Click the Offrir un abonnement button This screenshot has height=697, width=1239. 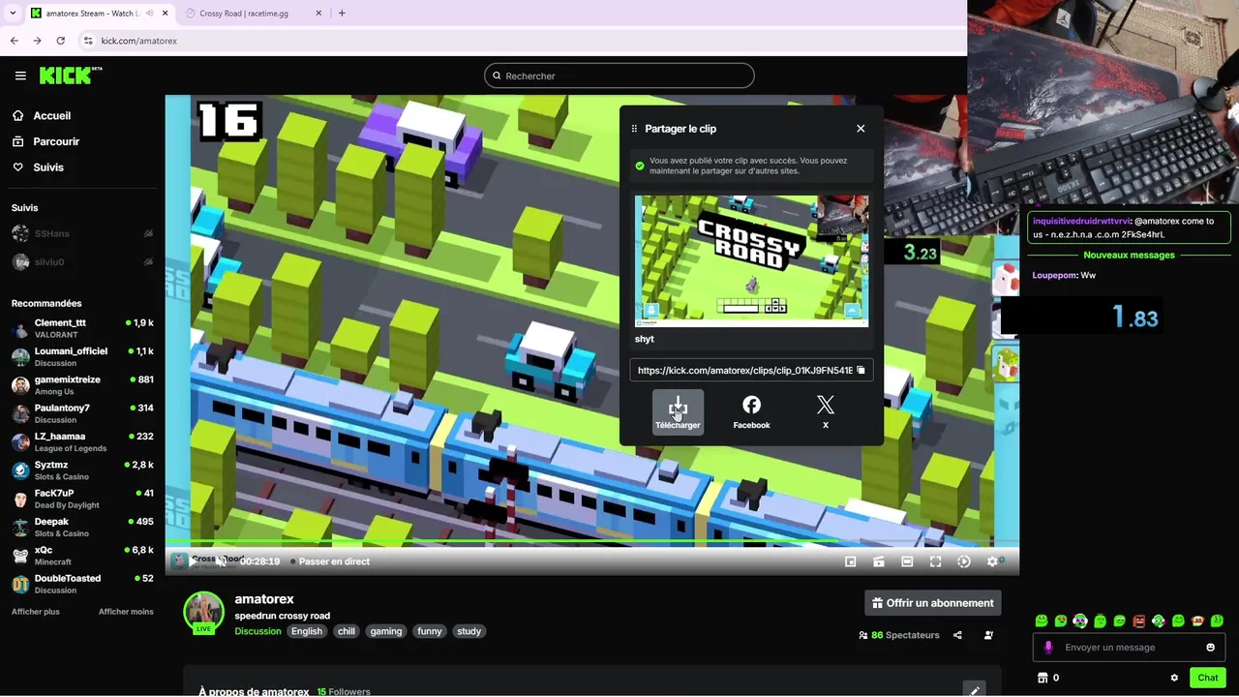tap(933, 603)
